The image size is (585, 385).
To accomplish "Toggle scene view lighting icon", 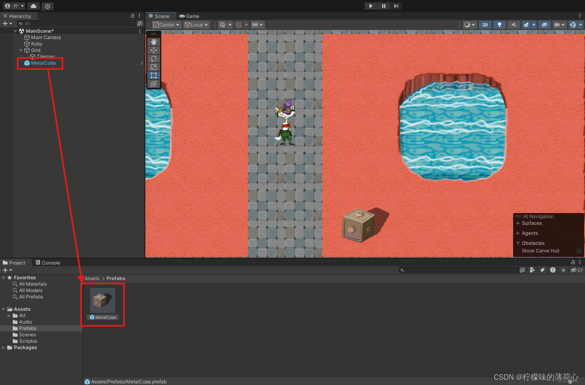I will (500, 24).
